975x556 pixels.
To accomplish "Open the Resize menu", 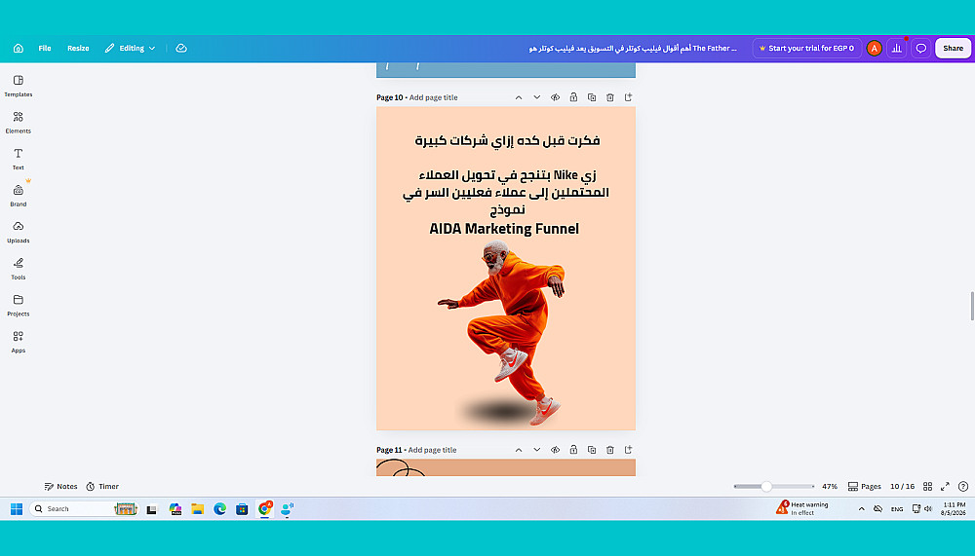I will [x=78, y=48].
